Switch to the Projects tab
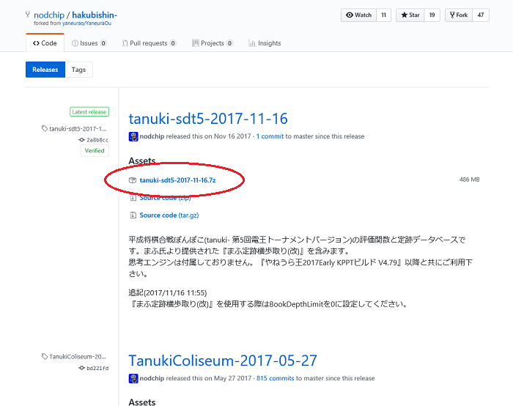This screenshot has height=406, width=513. 213,43
